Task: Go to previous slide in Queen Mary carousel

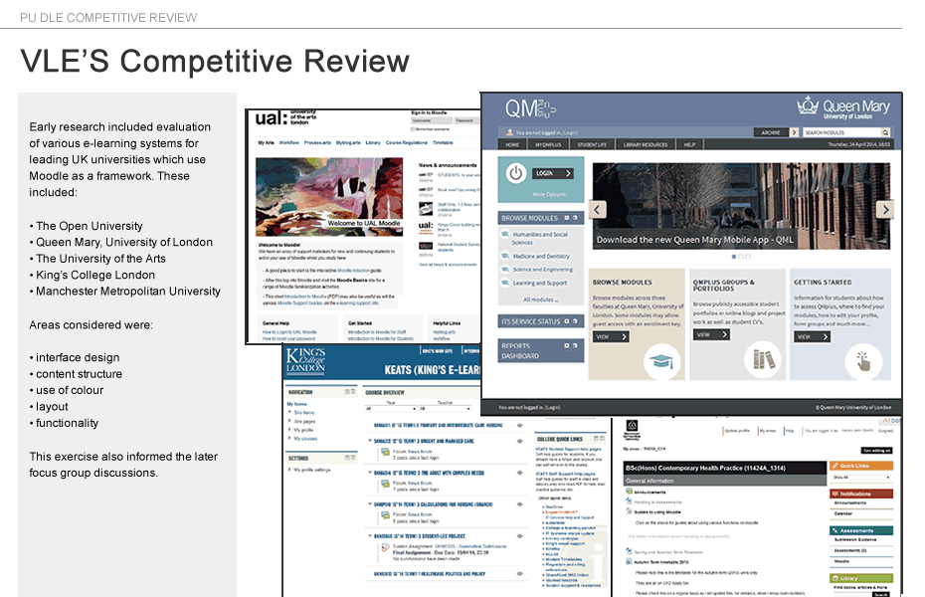Action: pyautogui.click(x=599, y=209)
